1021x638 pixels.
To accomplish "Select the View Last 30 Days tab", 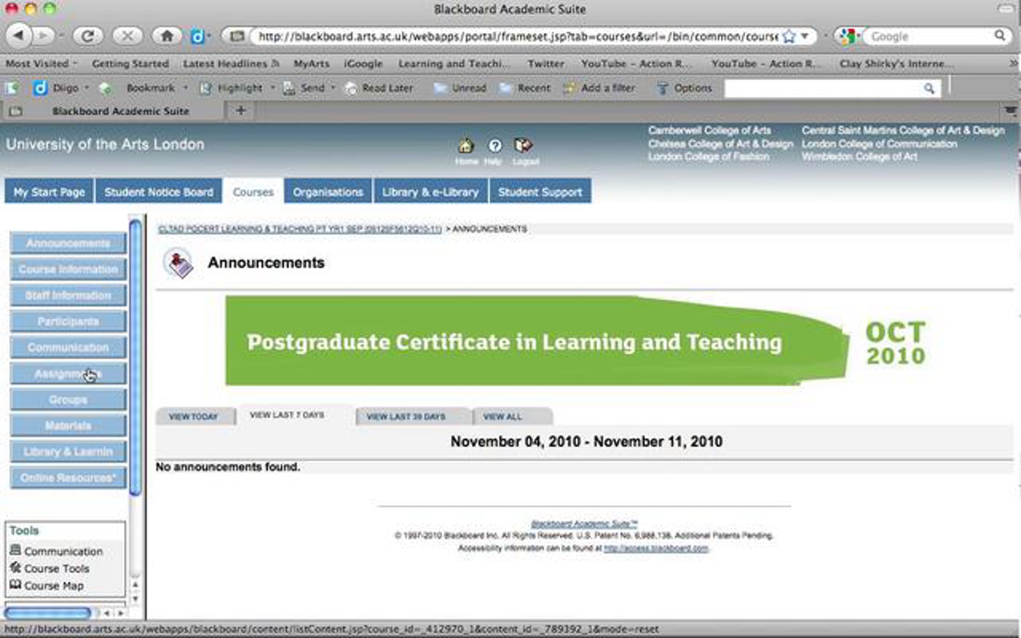I will coord(414,416).
